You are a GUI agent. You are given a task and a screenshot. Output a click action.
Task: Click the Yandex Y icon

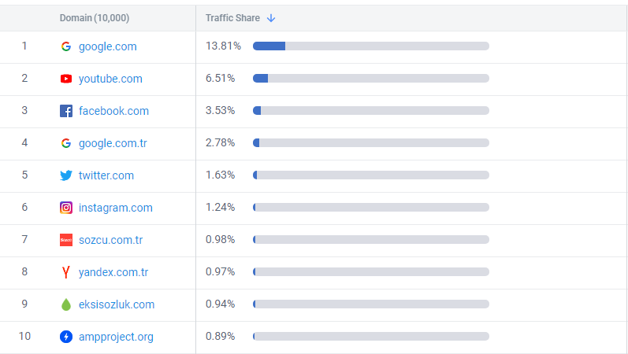pyautogui.click(x=66, y=272)
